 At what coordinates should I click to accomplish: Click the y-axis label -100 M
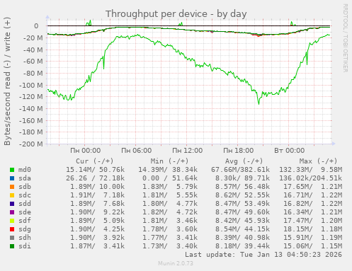click(30, 85)
